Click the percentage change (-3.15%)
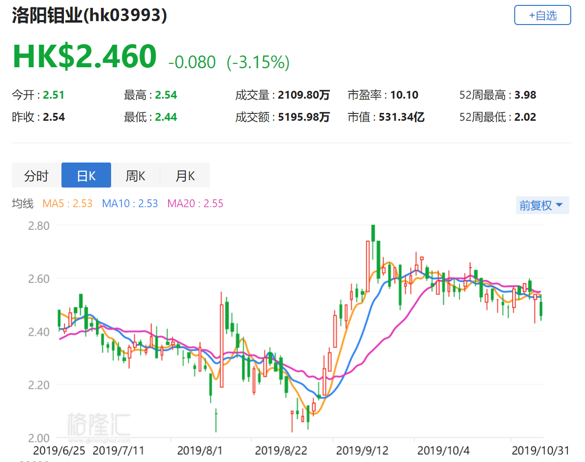Viewport: 585px width, 462px height. point(258,62)
